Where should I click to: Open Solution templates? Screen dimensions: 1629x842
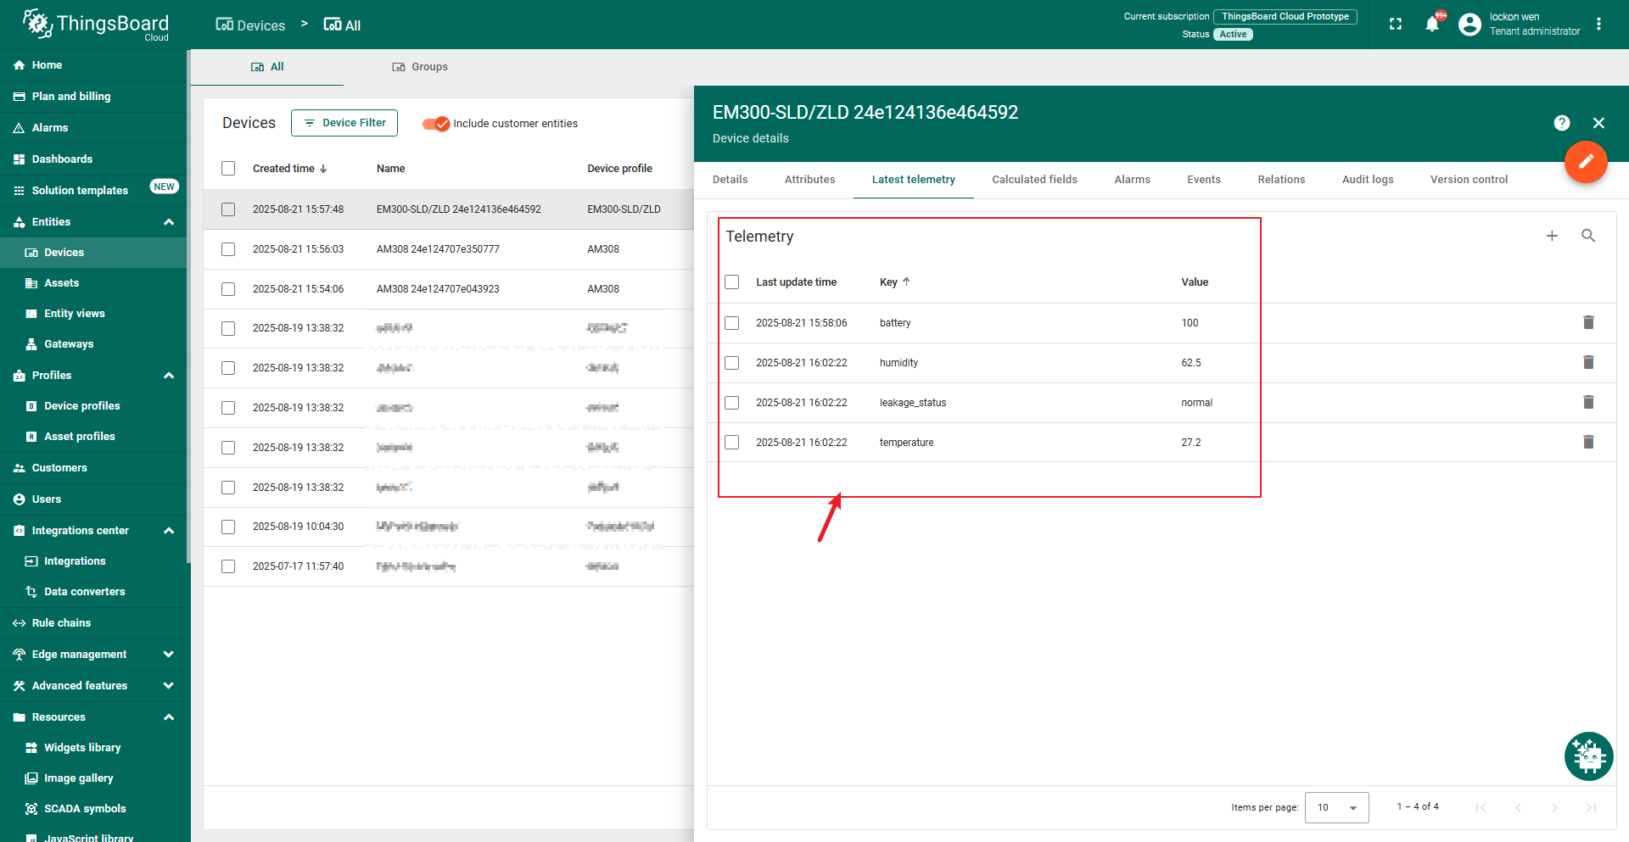click(93, 191)
